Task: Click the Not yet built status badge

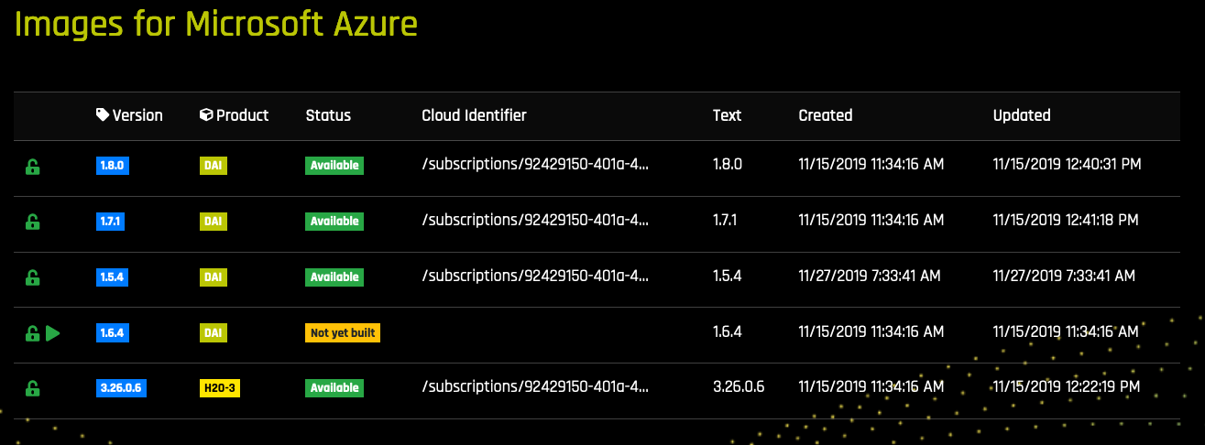Action: tap(343, 333)
